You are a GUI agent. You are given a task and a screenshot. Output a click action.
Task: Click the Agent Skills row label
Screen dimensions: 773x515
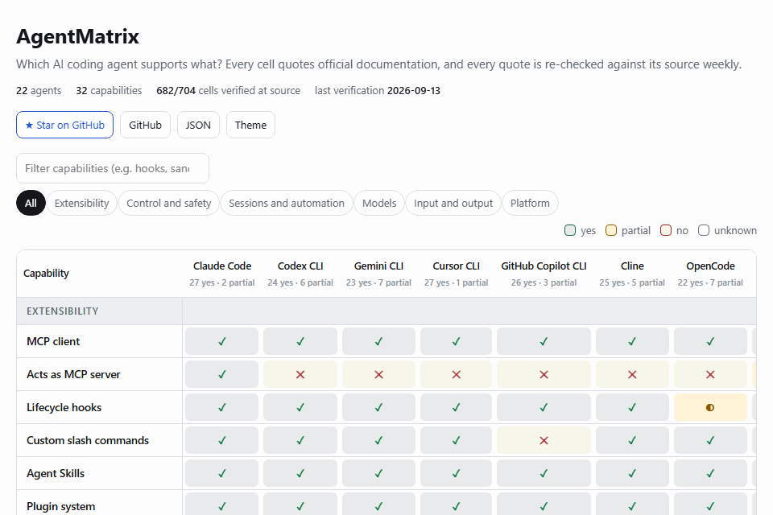point(56,473)
